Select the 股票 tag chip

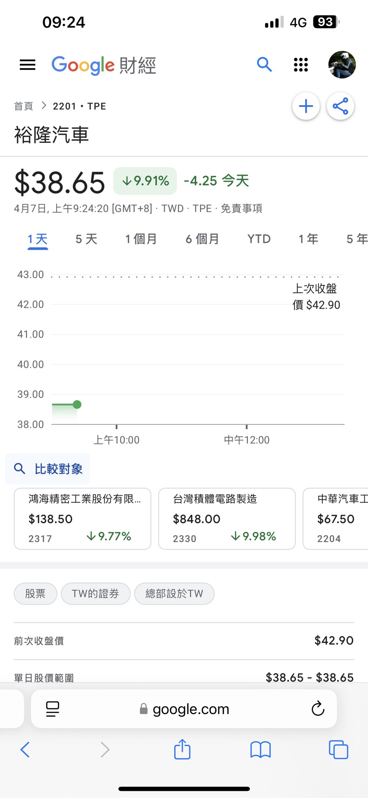pyautogui.click(x=36, y=594)
